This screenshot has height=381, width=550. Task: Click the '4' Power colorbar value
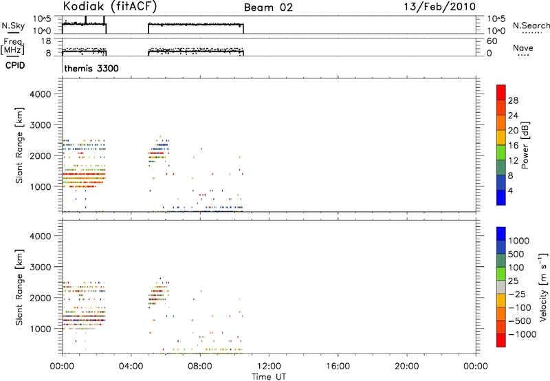click(x=510, y=190)
